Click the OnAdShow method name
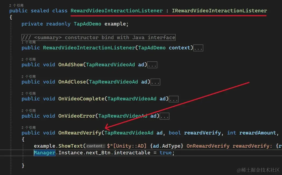Viewport: 282px width, 175px height. (x=70, y=65)
